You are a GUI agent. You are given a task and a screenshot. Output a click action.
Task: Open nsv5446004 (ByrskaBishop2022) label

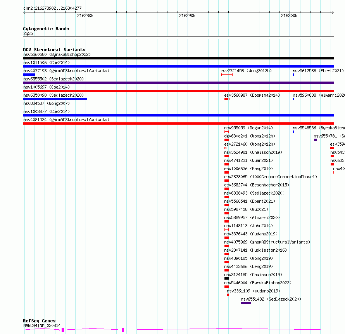(258, 283)
